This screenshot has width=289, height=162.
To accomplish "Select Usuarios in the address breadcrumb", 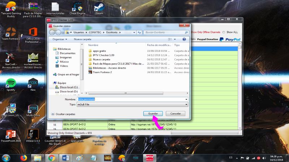I will click(78, 32).
